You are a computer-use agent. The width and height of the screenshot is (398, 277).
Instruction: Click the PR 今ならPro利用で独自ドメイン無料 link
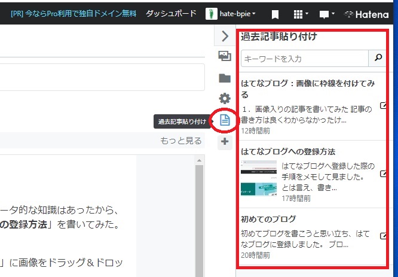(x=74, y=14)
